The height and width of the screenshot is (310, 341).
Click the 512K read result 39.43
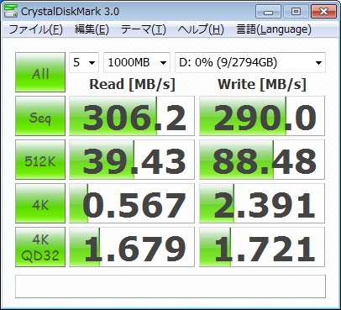[x=132, y=160]
